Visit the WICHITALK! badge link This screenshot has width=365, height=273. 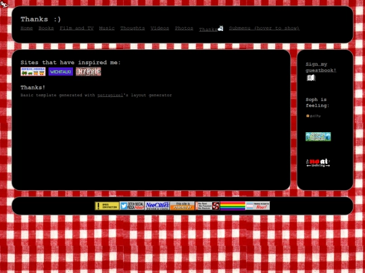click(61, 71)
